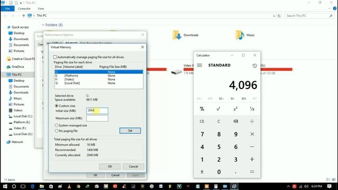Screen dimensions: 338x190
Task: Click the Initial size input field
Action: (97, 110)
